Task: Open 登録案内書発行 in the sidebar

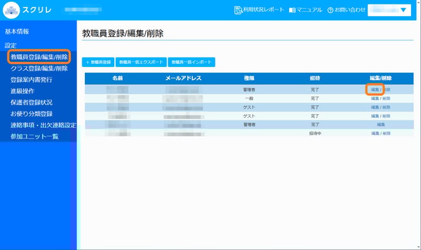Action: (x=31, y=80)
